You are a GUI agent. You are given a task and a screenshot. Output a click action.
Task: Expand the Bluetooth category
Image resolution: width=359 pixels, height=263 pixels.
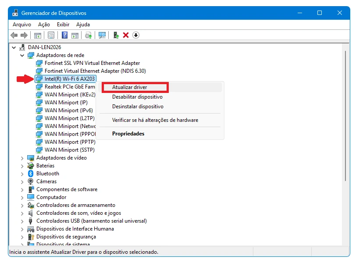(22, 174)
